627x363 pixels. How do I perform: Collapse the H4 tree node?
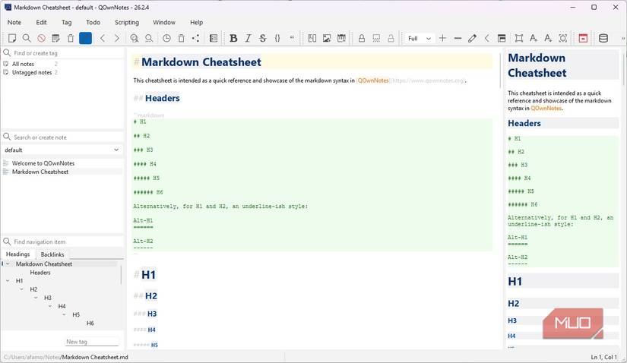50,306
